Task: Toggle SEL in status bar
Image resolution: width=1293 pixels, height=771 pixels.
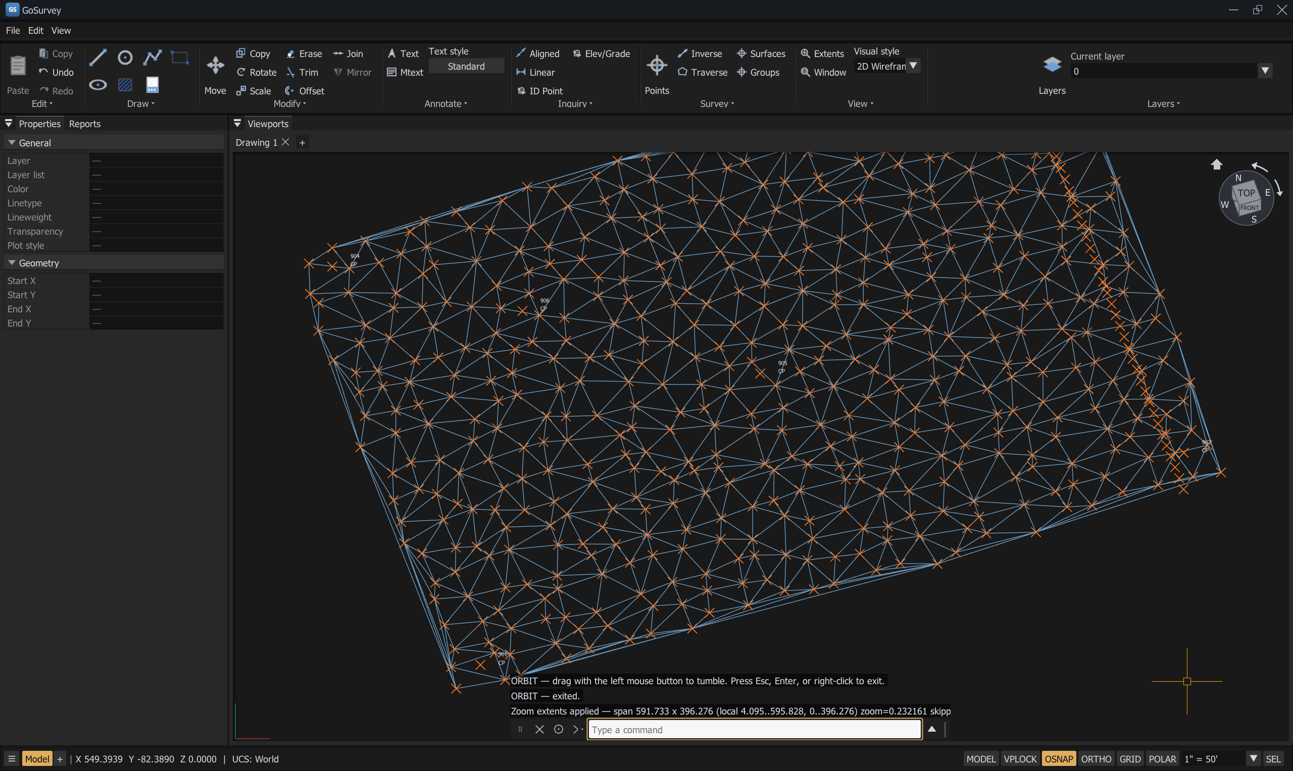Action: (x=1273, y=758)
